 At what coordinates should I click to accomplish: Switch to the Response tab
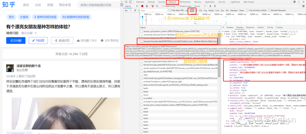pos(250,27)
